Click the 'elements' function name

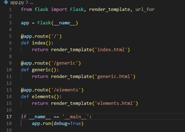(x=43, y=97)
